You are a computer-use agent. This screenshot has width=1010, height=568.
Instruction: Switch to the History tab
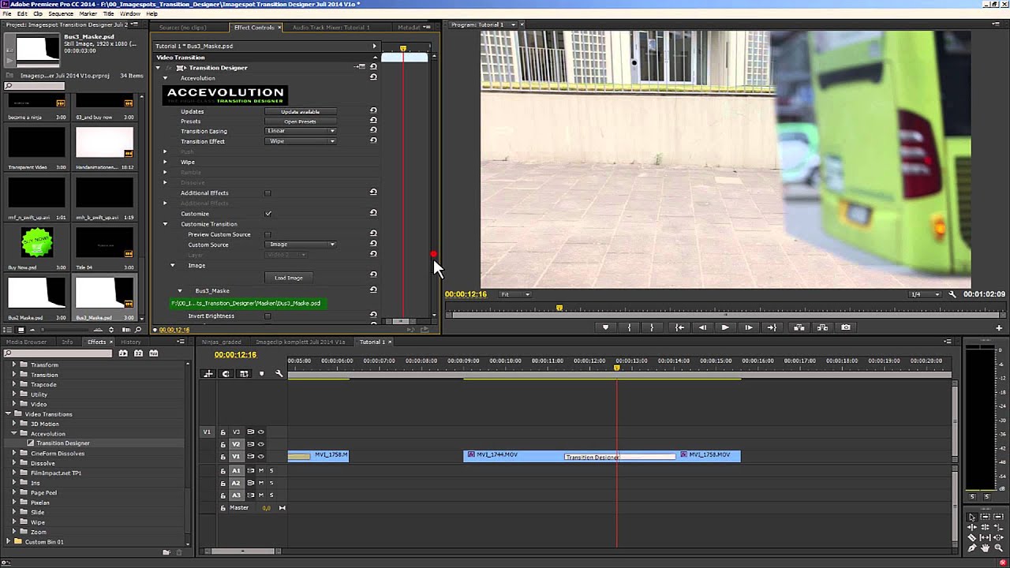pos(131,342)
